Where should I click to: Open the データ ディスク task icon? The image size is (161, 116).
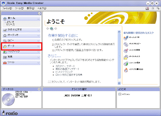[126, 57]
